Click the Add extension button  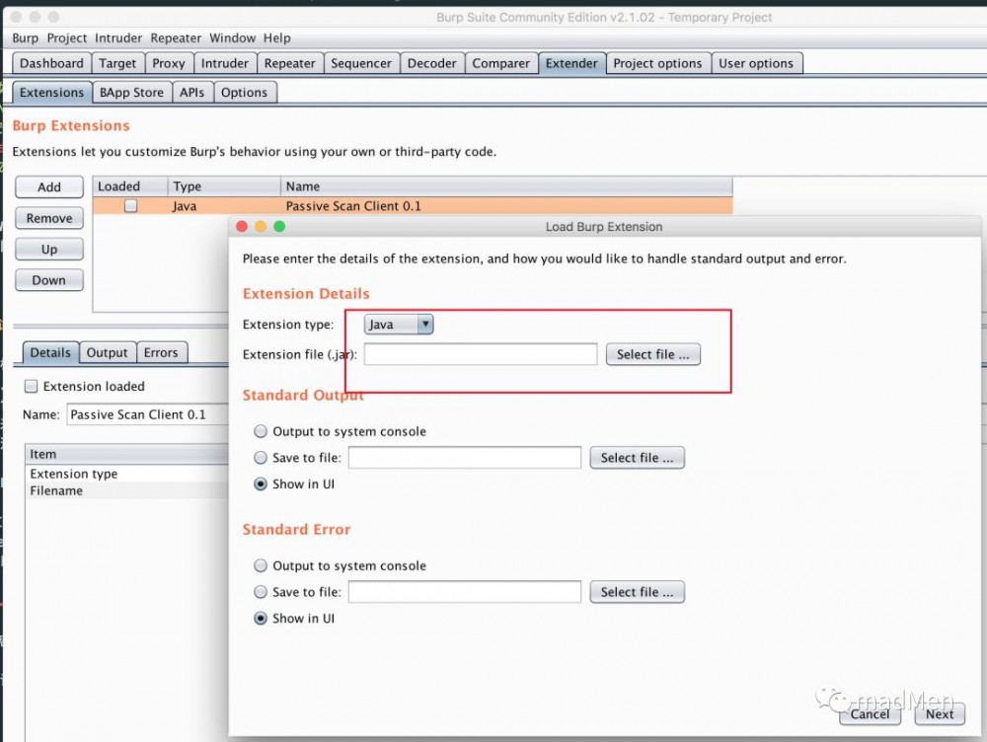coord(49,186)
